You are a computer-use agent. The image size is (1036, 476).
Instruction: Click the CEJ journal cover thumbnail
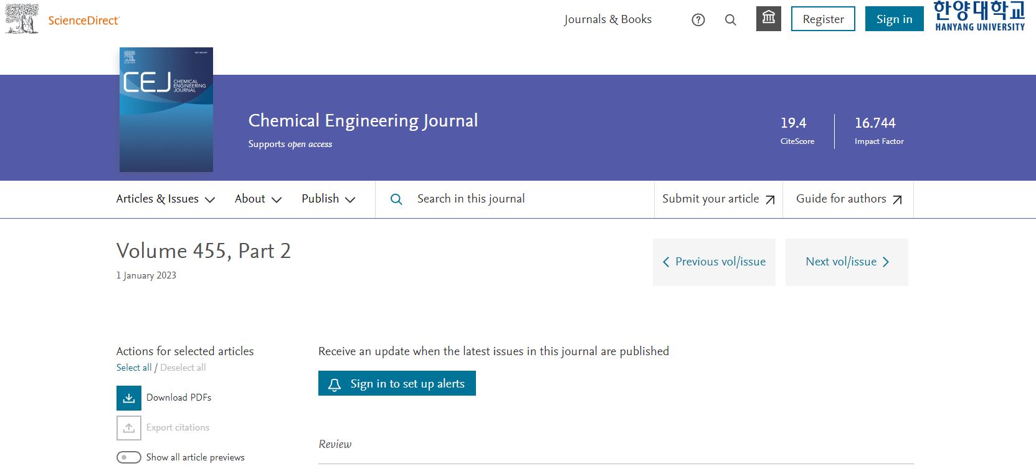[166, 110]
